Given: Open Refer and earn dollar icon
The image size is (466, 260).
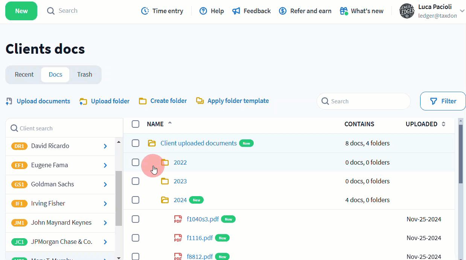Looking at the screenshot, I should 283,11.
